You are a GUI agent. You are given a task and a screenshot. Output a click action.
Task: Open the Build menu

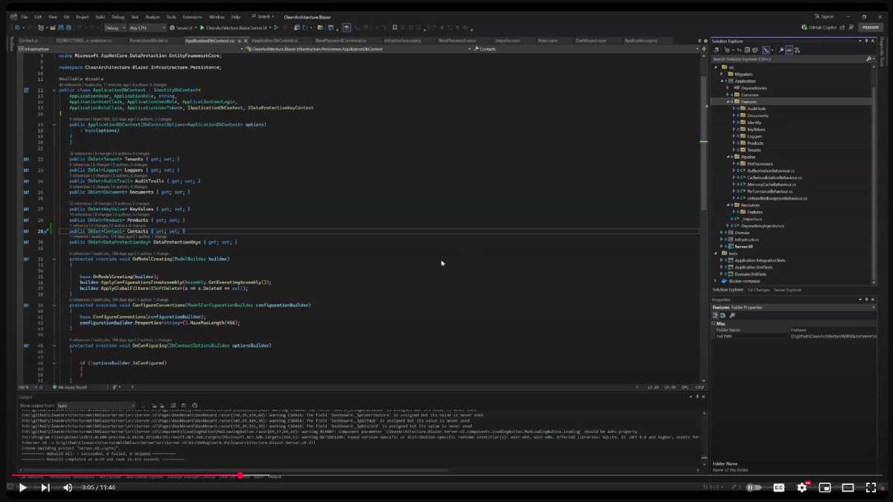tap(101, 16)
